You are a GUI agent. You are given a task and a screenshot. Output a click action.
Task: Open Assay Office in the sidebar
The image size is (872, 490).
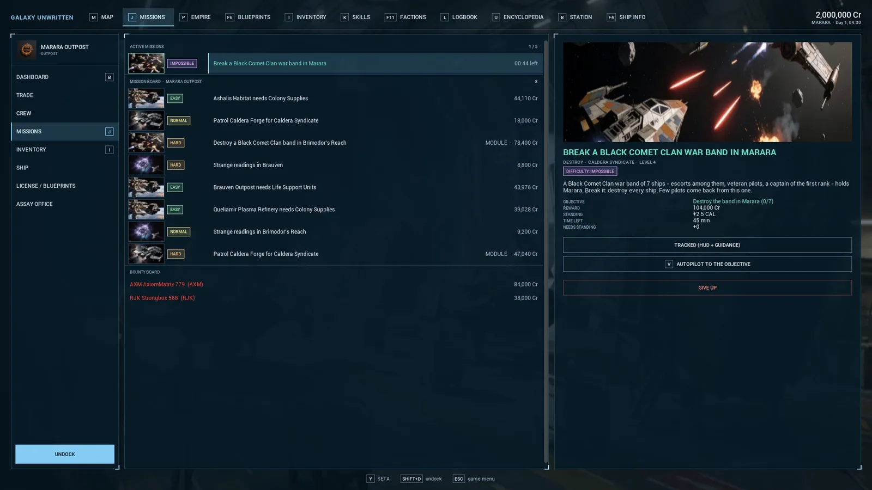pos(65,204)
